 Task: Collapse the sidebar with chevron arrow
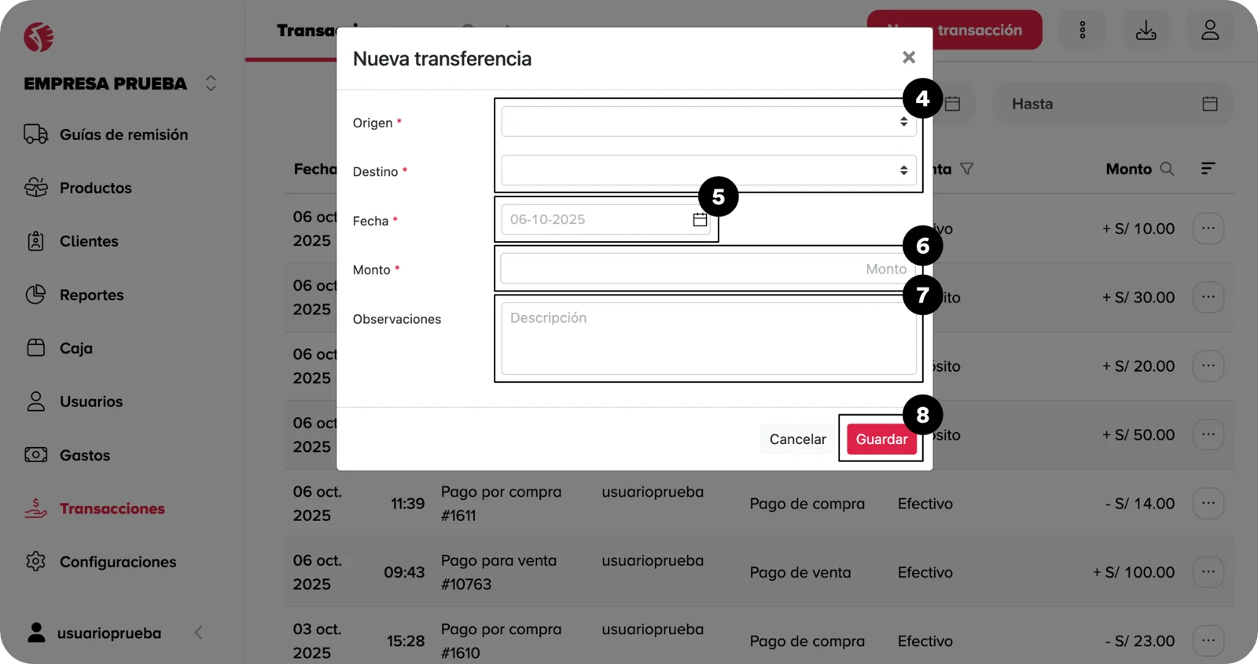point(198,633)
